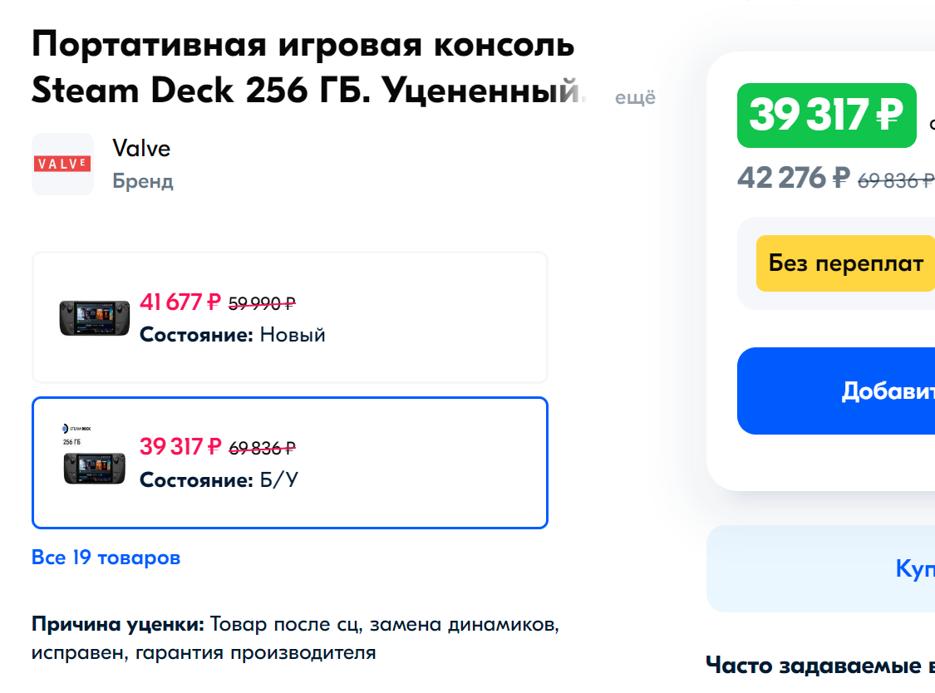This screenshot has height=693, width=935.
Task: Click the grey 42 276 ₽ price under the green badge
Action: click(794, 179)
